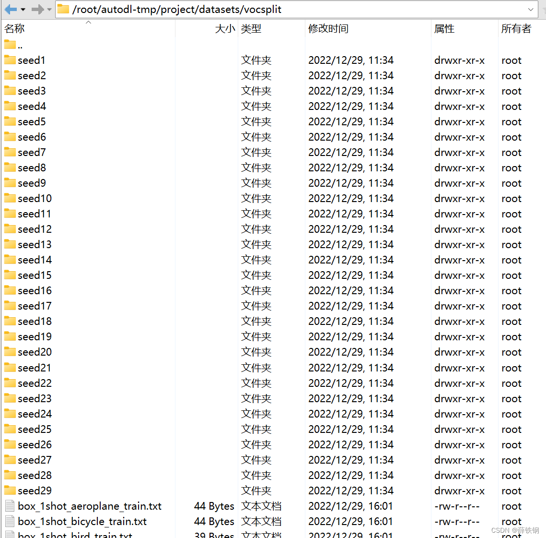Click the forward navigation arrow
Viewport: 546px width, 538px height.
point(37,10)
